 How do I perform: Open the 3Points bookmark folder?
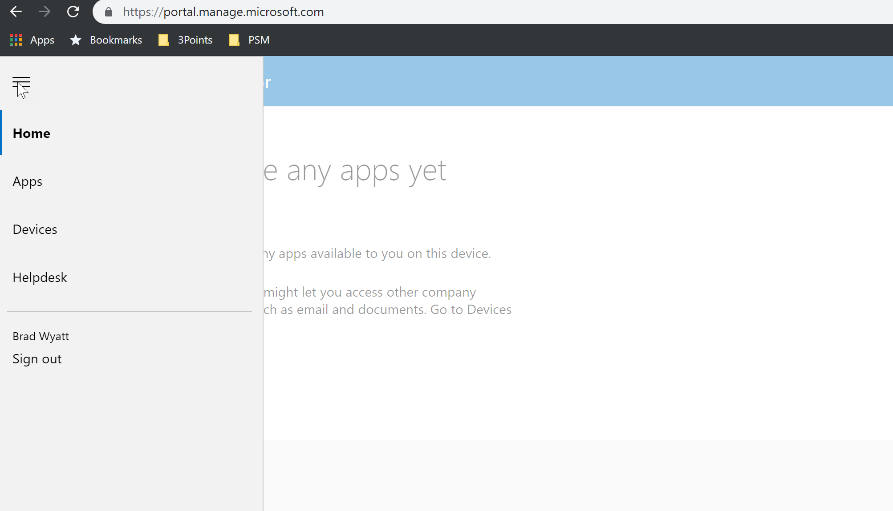click(x=185, y=40)
